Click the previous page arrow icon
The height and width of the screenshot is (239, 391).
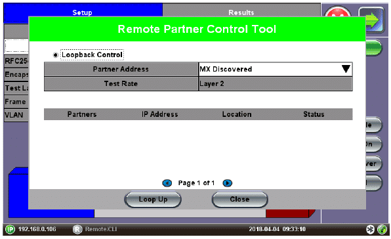click(167, 183)
